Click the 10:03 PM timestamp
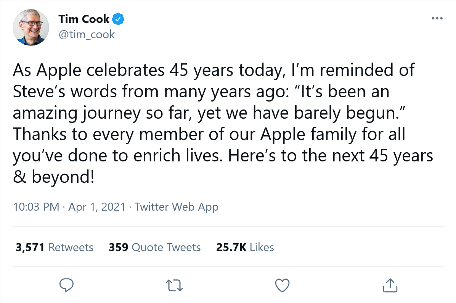This screenshot has height=303, width=456. [x=36, y=207]
